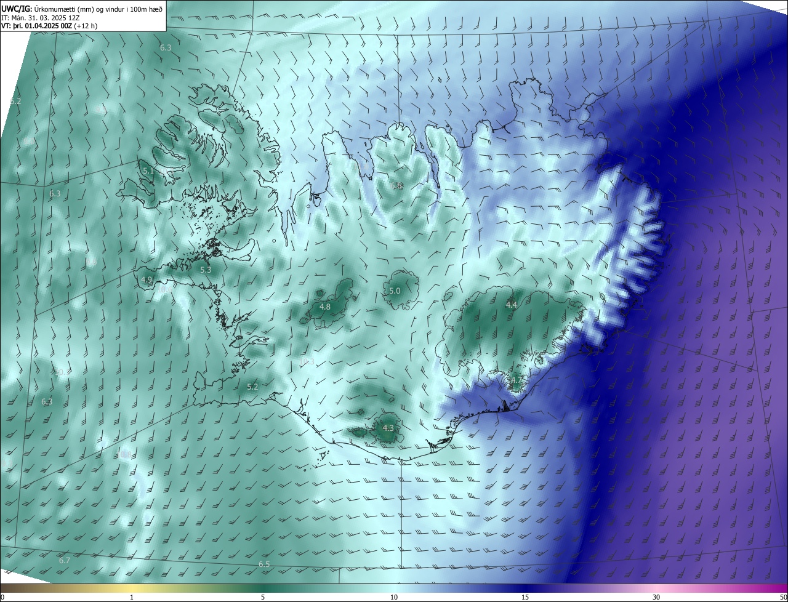Click the 4.4 value label on the large glacier

click(x=512, y=304)
